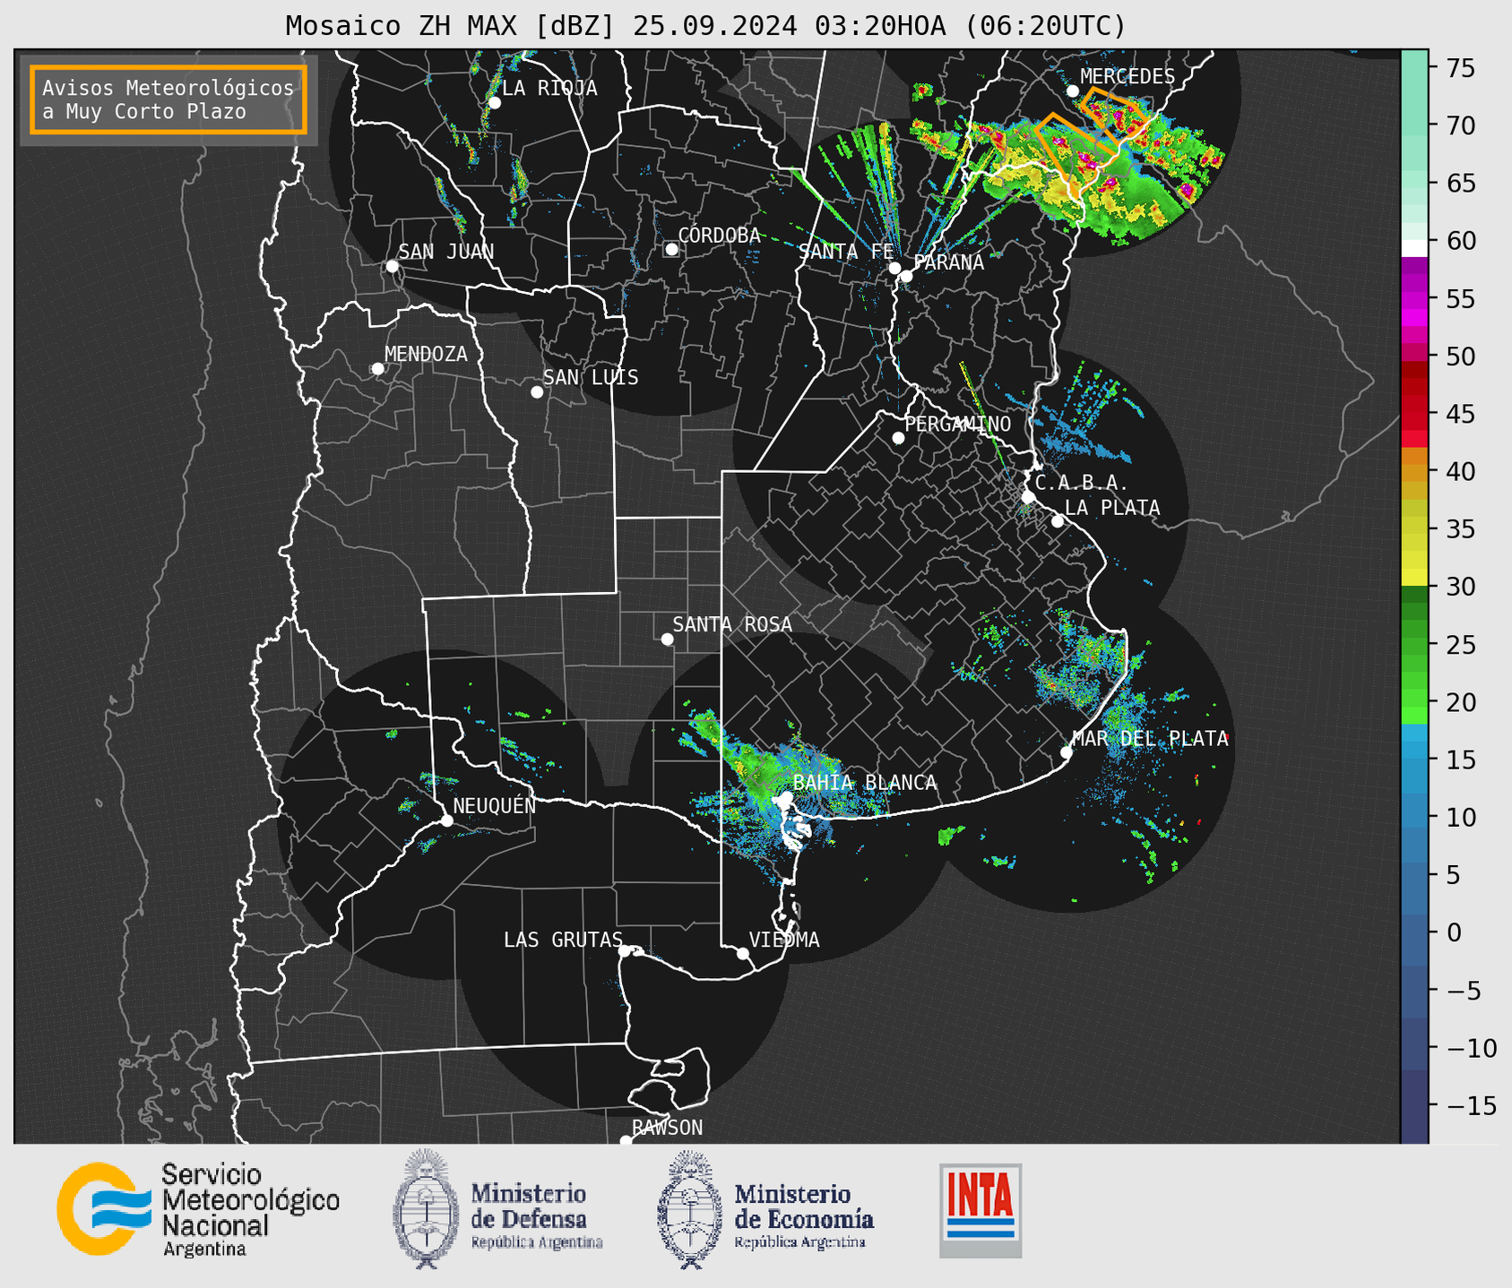Click the 75 dBZ color scale label
The width and height of the screenshot is (1512, 1288).
tap(1460, 68)
